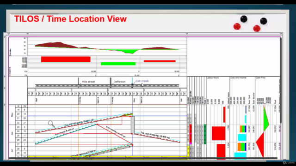Click the vertical scrollbar on the right edge

(281, 80)
